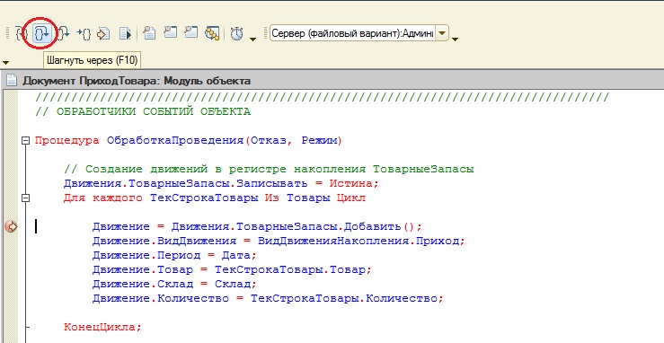Click the Движение.Товар code line
Image resolution: width=664 pixels, height=343 pixels.
tap(232, 269)
